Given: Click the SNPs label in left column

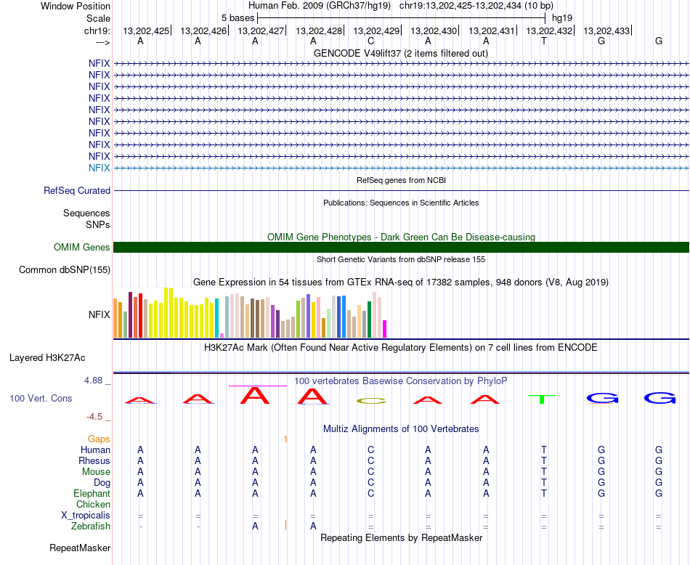Looking at the screenshot, I should pos(98,224).
